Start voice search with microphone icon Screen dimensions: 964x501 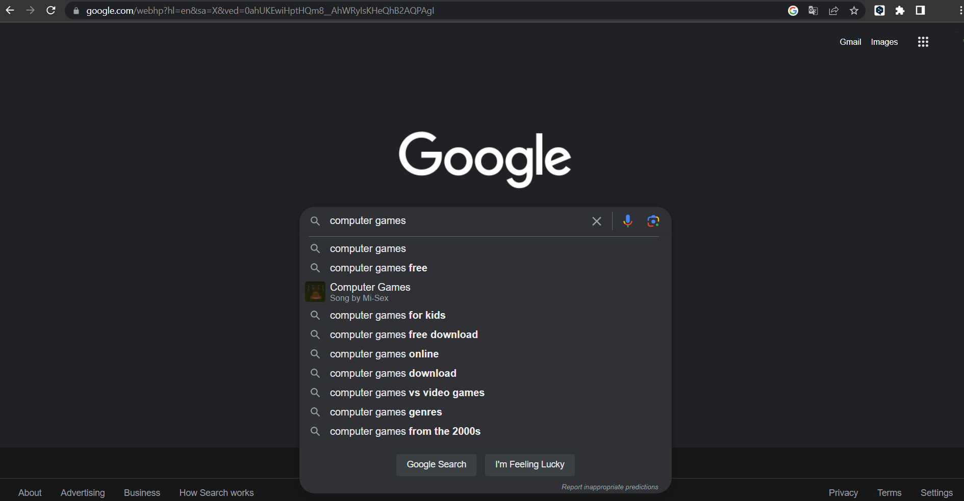[x=628, y=220]
